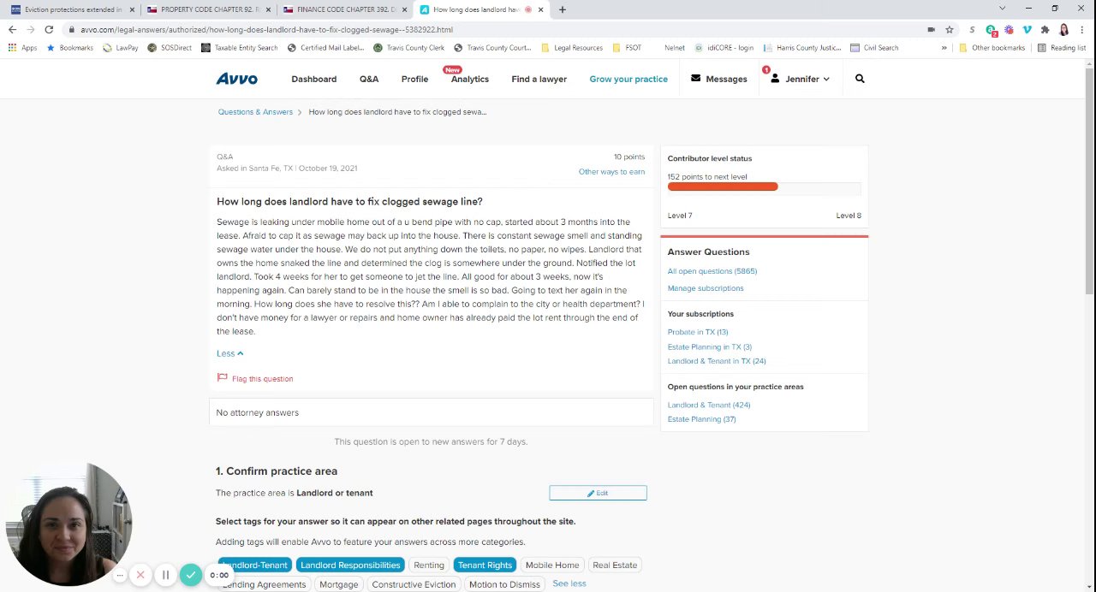Viewport: 1096px width, 592px height.
Task: Cancel the recording with the red X
Action: (x=140, y=575)
